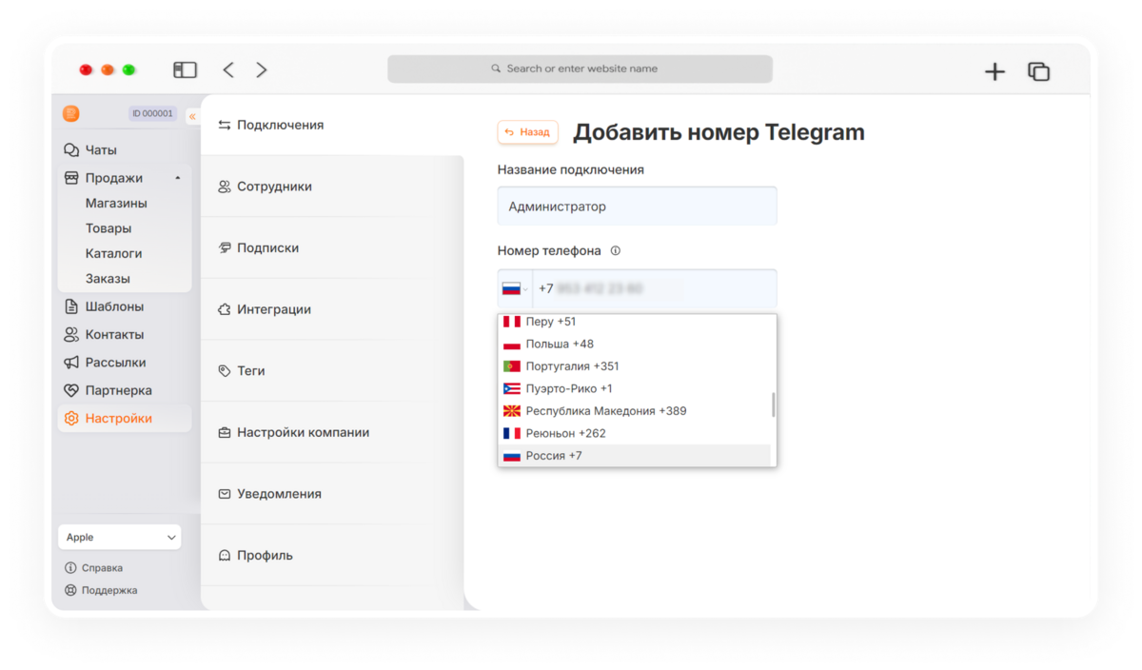Show the tab overview icon
The height and width of the screenshot is (670, 1142).
coord(1038,71)
